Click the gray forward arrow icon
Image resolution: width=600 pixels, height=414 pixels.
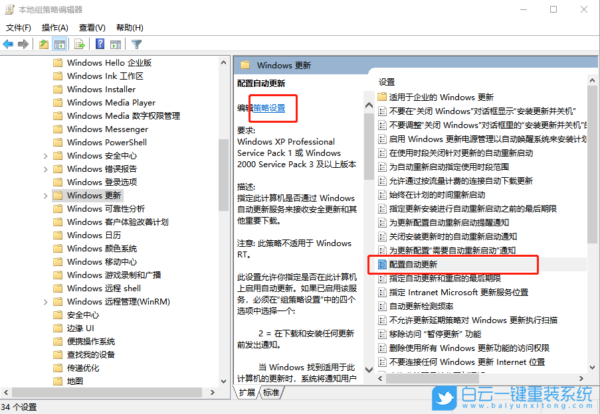click(x=23, y=44)
